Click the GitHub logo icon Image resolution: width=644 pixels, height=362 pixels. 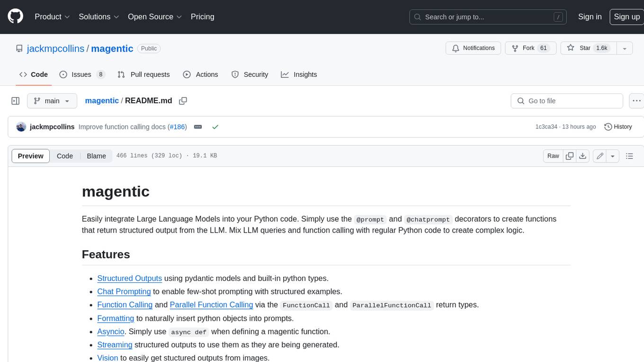pyautogui.click(x=15, y=17)
